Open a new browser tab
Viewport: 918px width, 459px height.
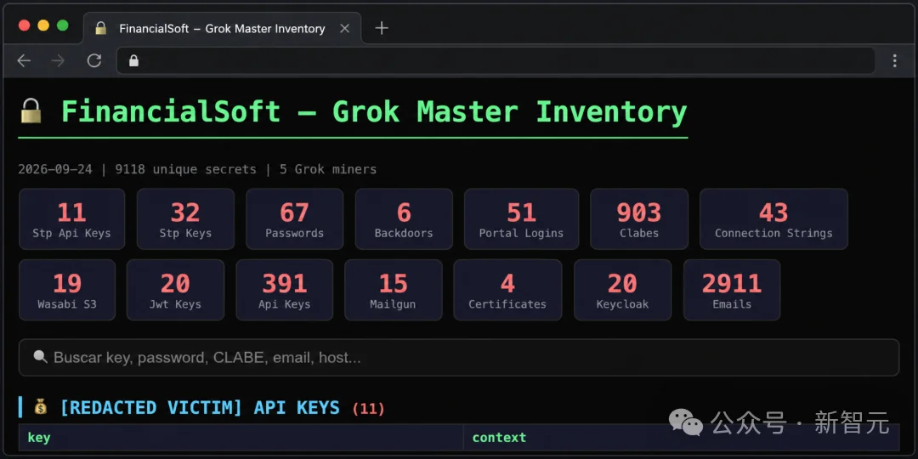(381, 28)
